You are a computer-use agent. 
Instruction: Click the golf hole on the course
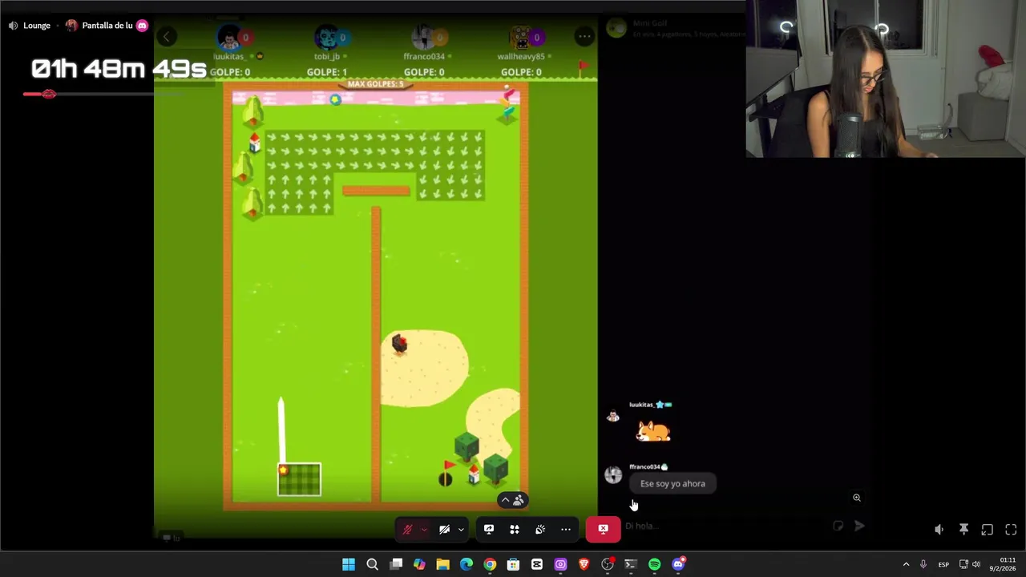445,479
